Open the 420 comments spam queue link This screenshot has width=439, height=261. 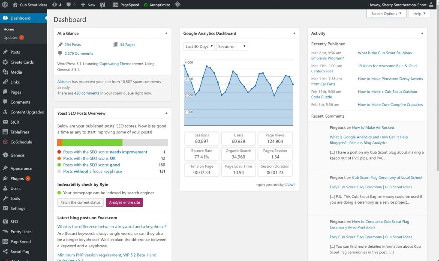[x=86, y=93]
